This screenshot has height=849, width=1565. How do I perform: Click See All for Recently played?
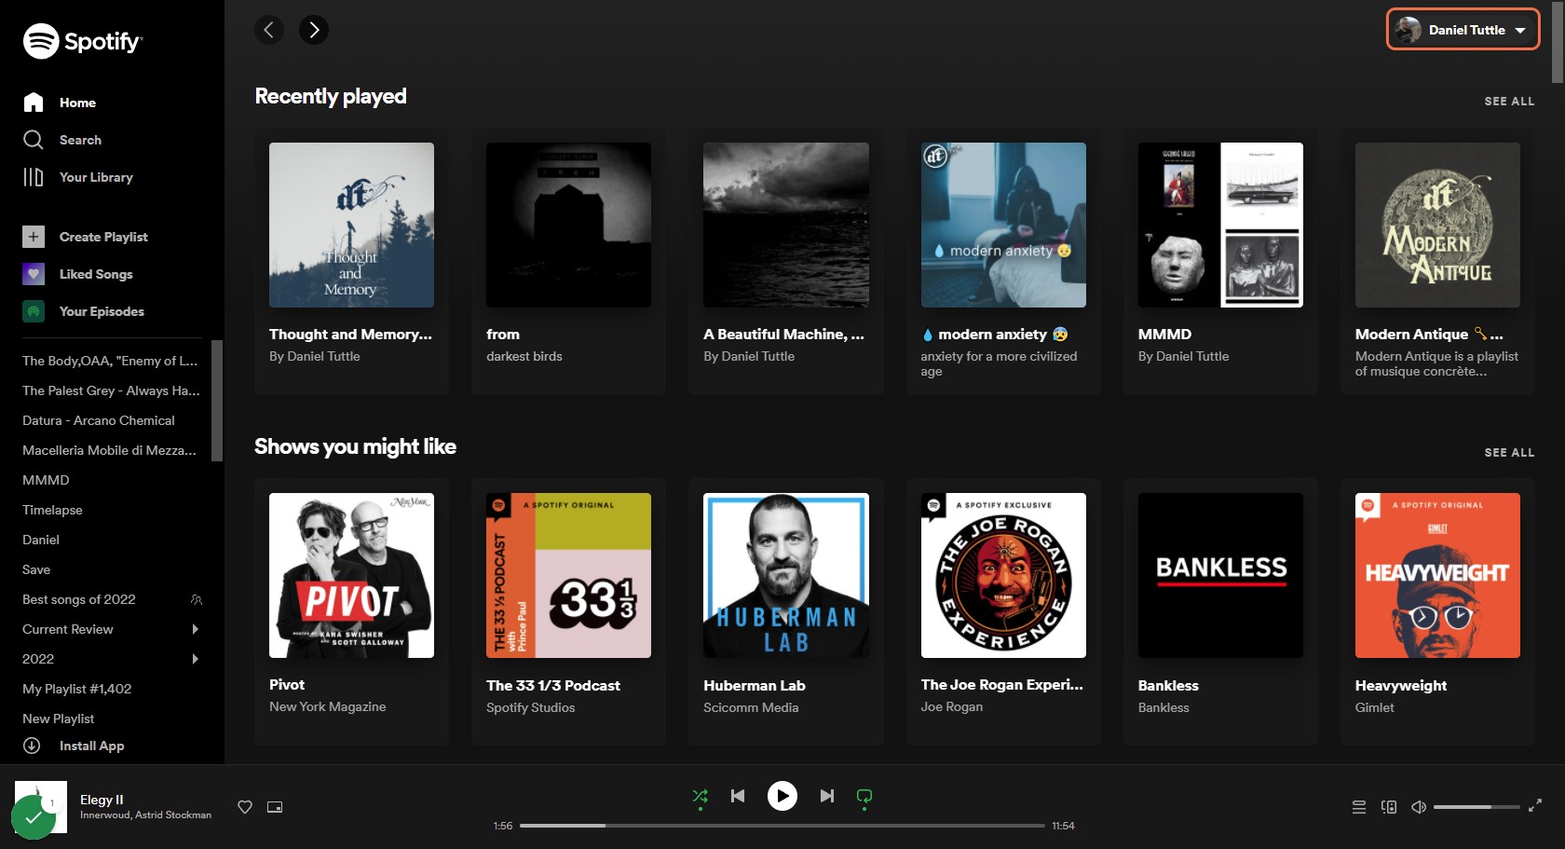click(x=1509, y=101)
